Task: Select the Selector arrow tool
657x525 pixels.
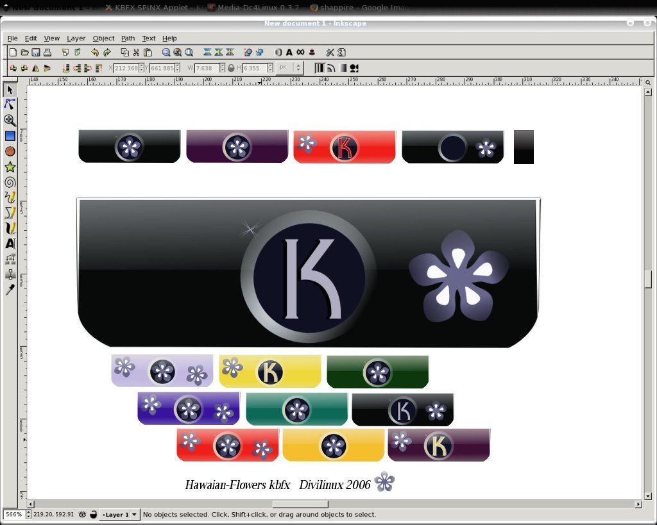Action: [x=10, y=90]
